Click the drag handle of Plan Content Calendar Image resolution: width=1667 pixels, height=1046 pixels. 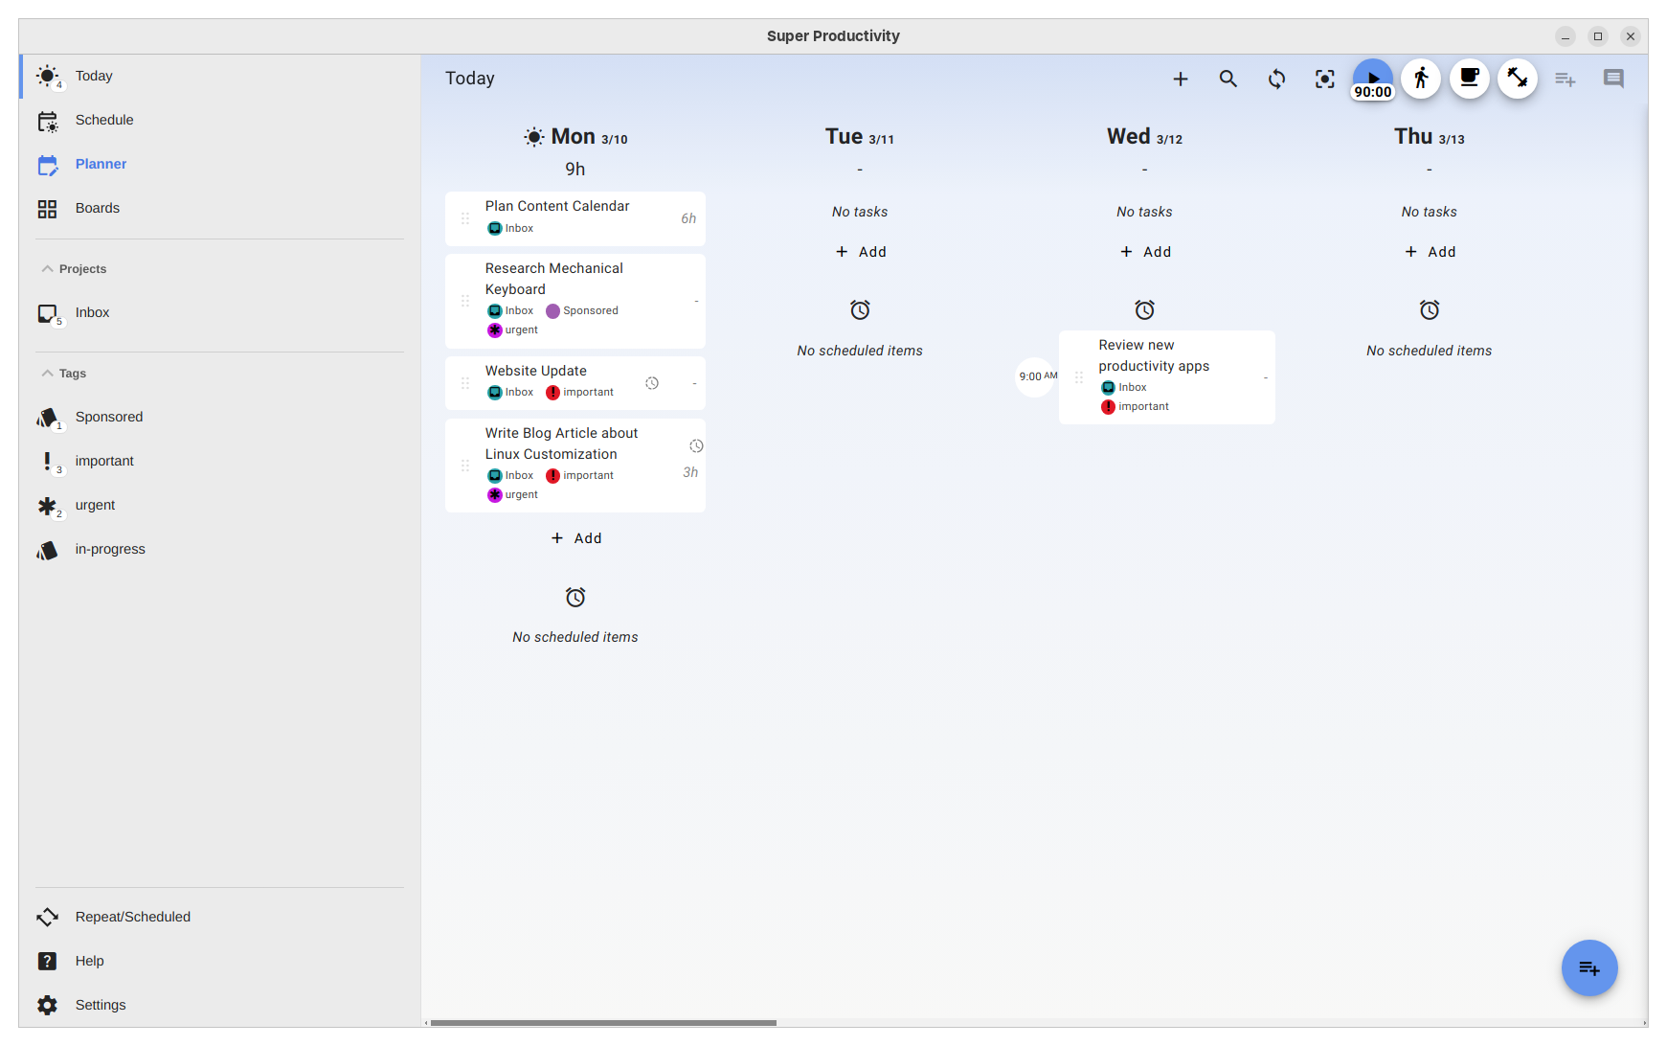465,218
